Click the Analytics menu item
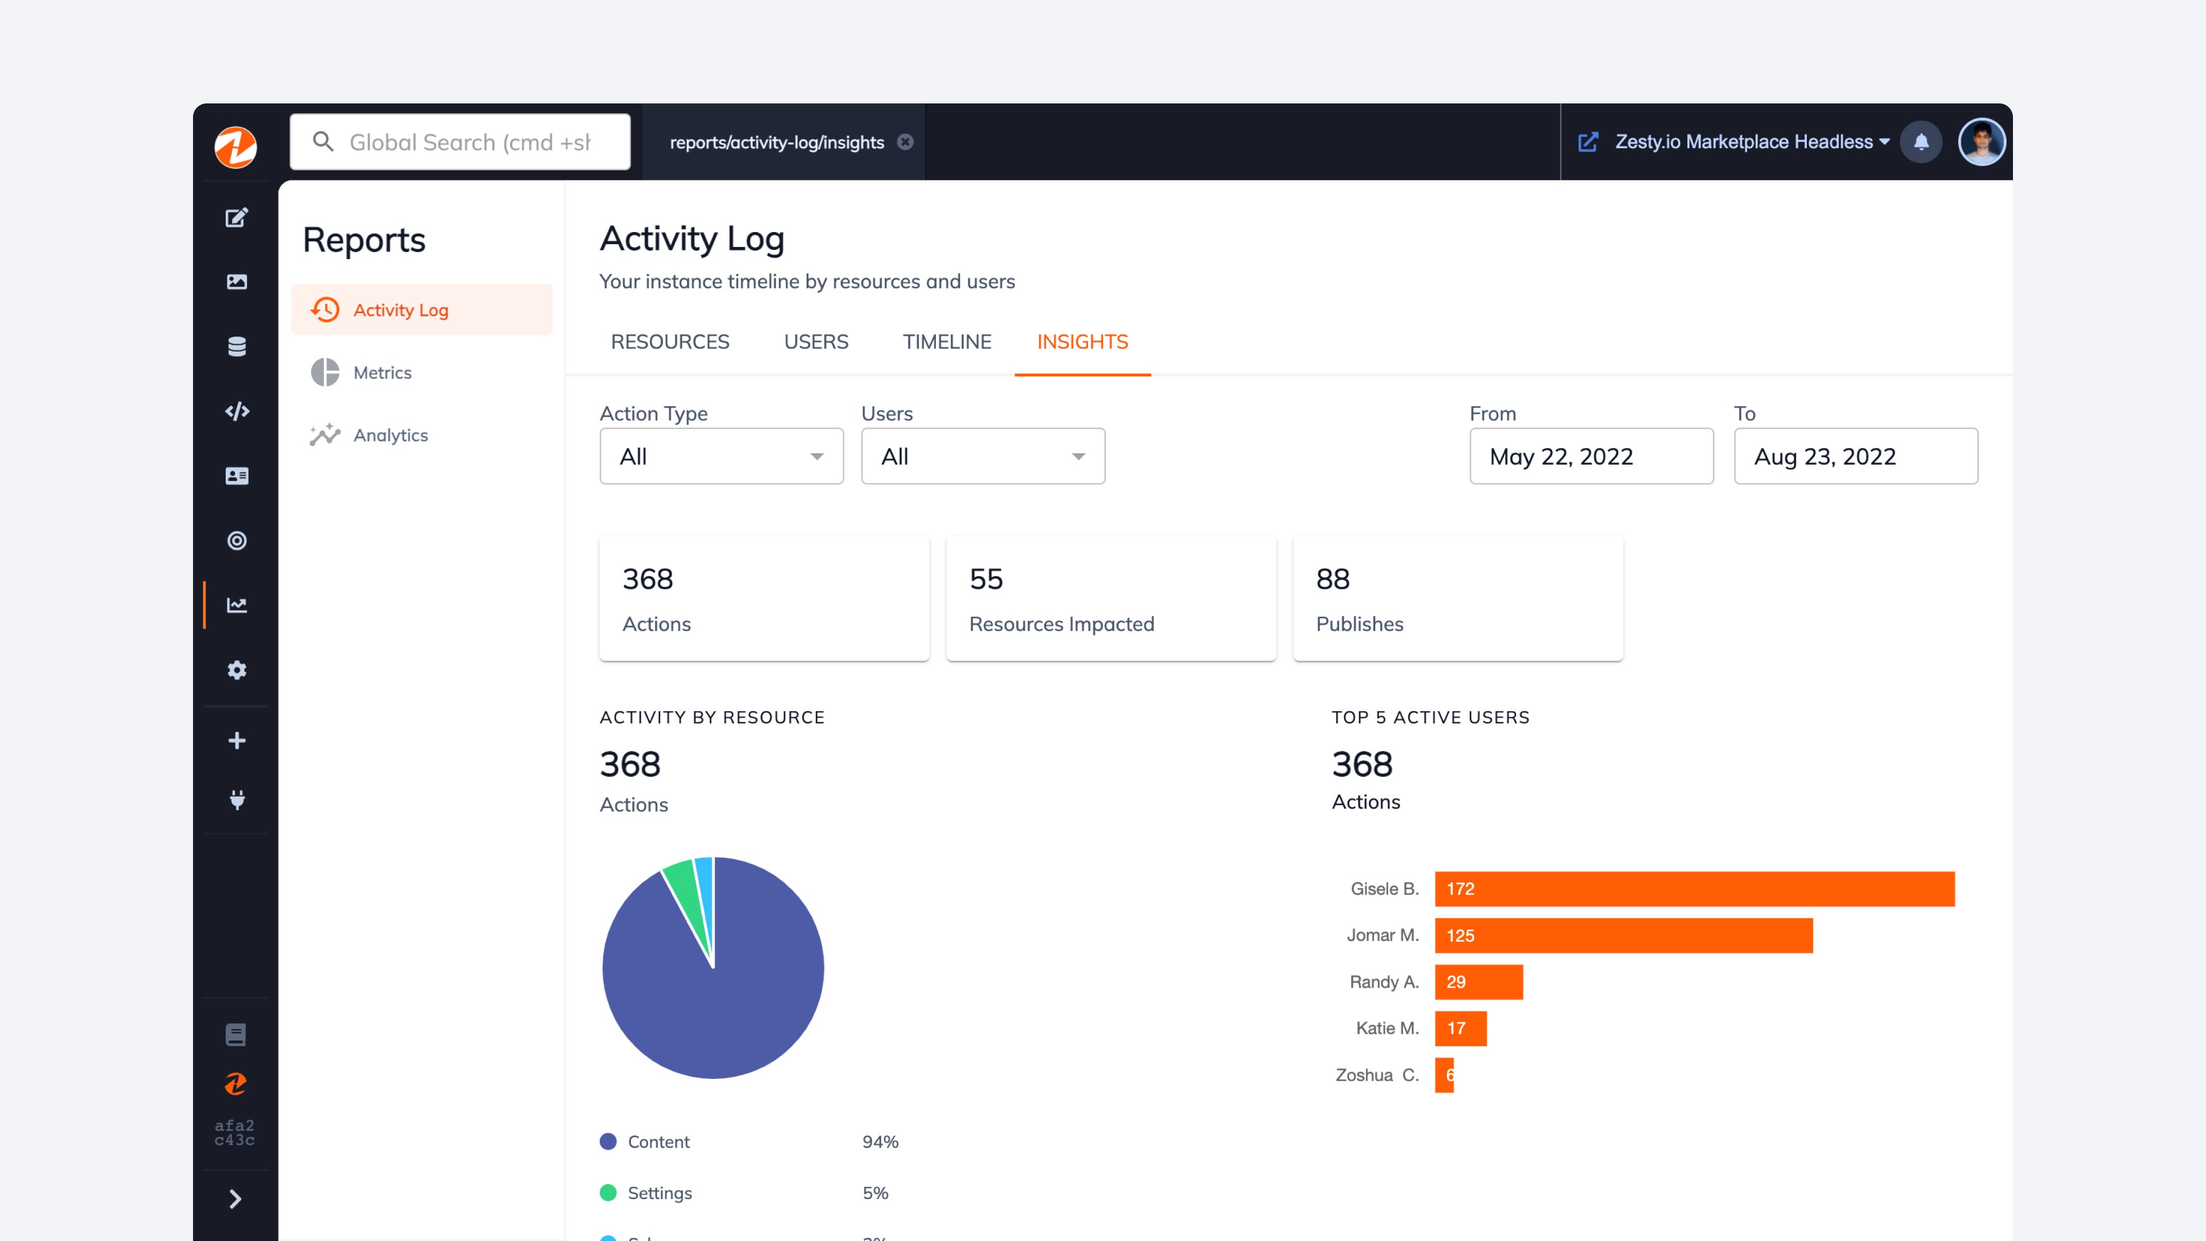Image resolution: width=2206 pixels, height=1241 pixels. point(389,435)
